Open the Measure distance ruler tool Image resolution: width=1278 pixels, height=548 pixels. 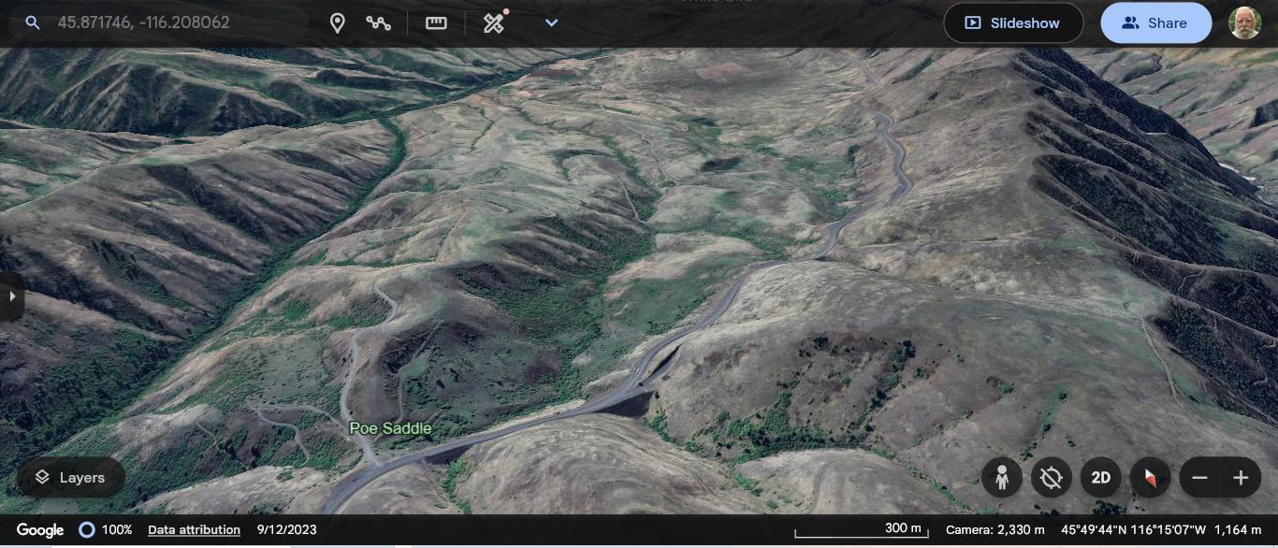coord(436,23)
